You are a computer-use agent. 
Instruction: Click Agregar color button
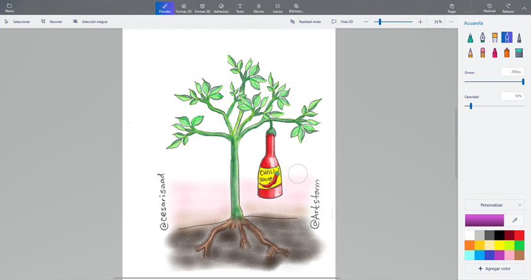tap(494, 268)
